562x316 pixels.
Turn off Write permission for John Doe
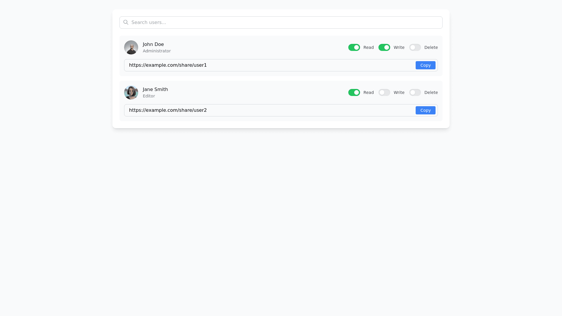point(384,47)
